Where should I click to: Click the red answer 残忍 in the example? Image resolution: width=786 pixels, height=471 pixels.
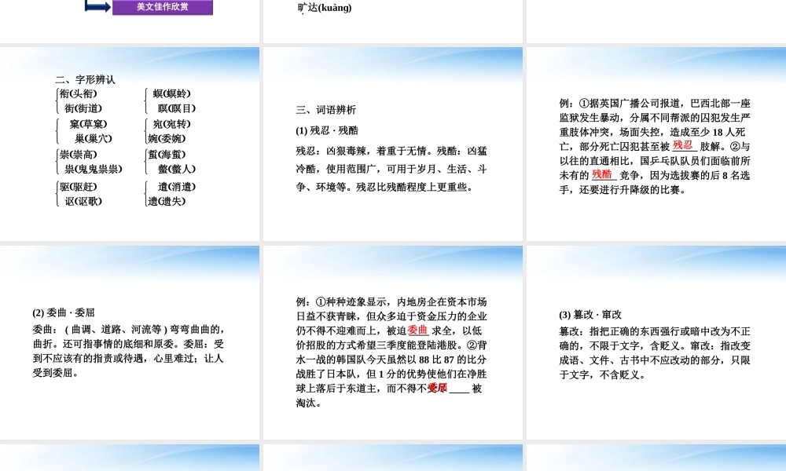(x=682, y=145)
